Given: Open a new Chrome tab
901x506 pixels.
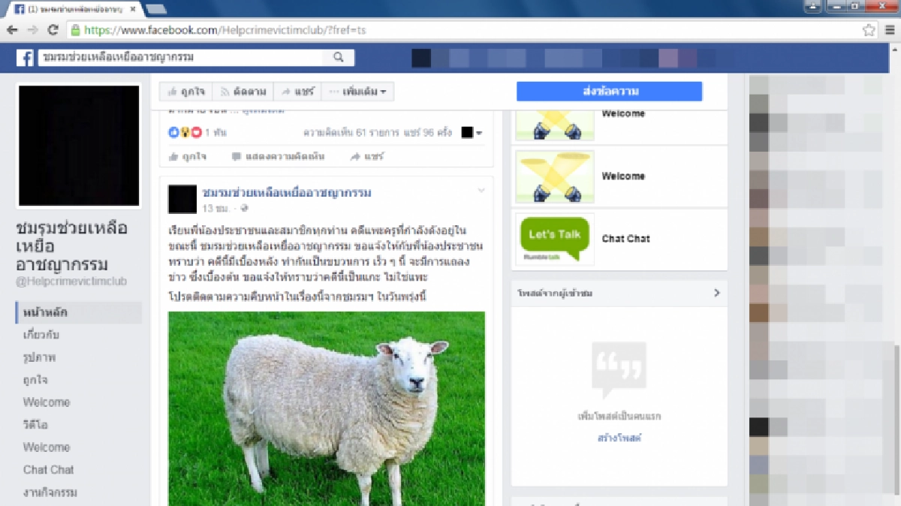Looking at the screenshot, I should click(156, 9).
